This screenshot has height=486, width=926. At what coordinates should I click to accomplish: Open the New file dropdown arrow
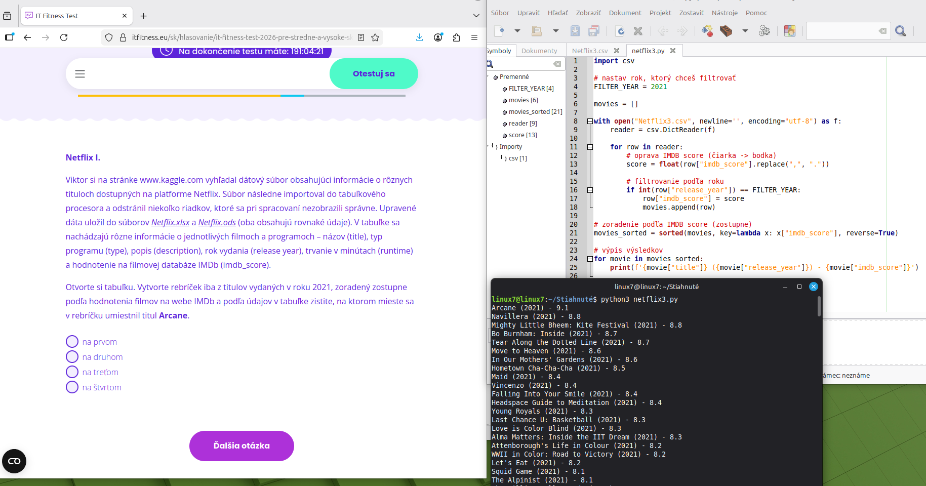coord(517,31)
